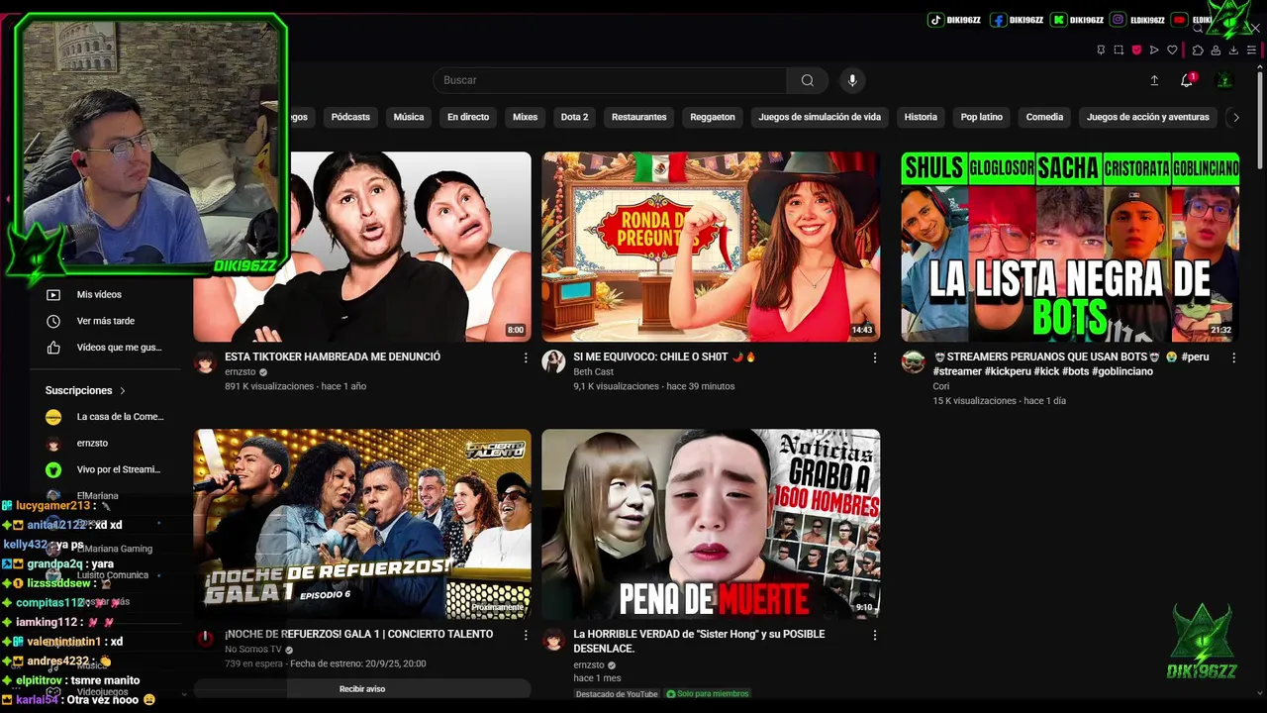This screenshot has height=713, width=1267.
Task: Select Juegos de acción y aventuras chip
Action: coord(1148,117)
